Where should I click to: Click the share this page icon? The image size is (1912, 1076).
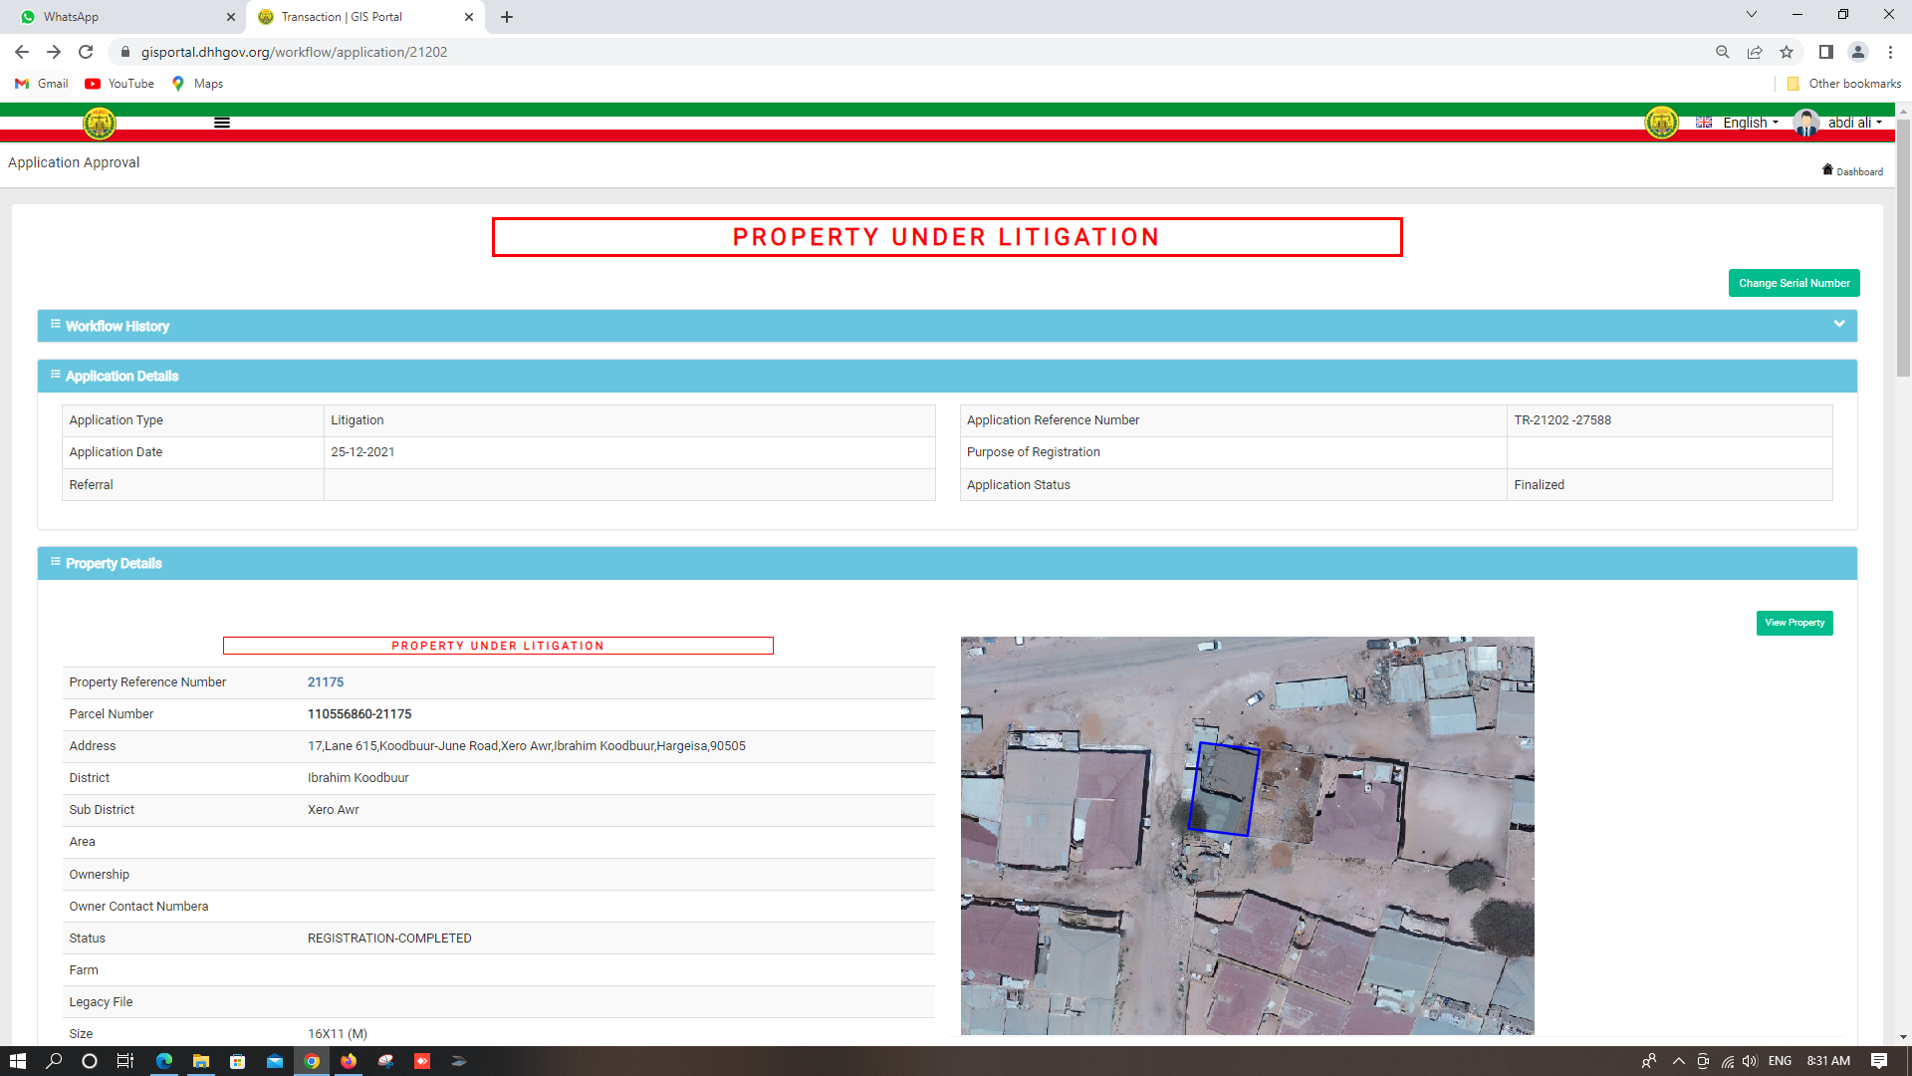point(1755,52)
